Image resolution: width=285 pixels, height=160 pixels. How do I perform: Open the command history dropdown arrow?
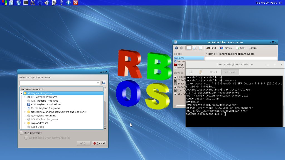[x=98, y=82]
